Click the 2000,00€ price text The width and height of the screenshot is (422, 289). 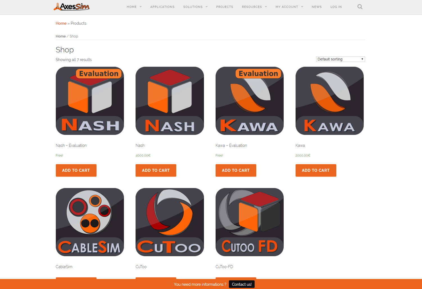point(303,155)
